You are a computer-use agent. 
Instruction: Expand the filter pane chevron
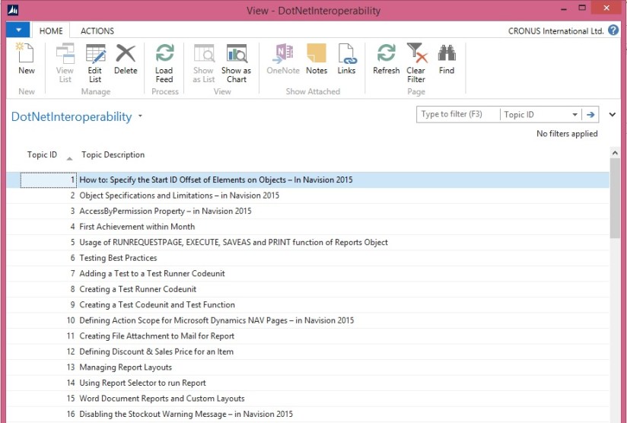coord(613,115)
